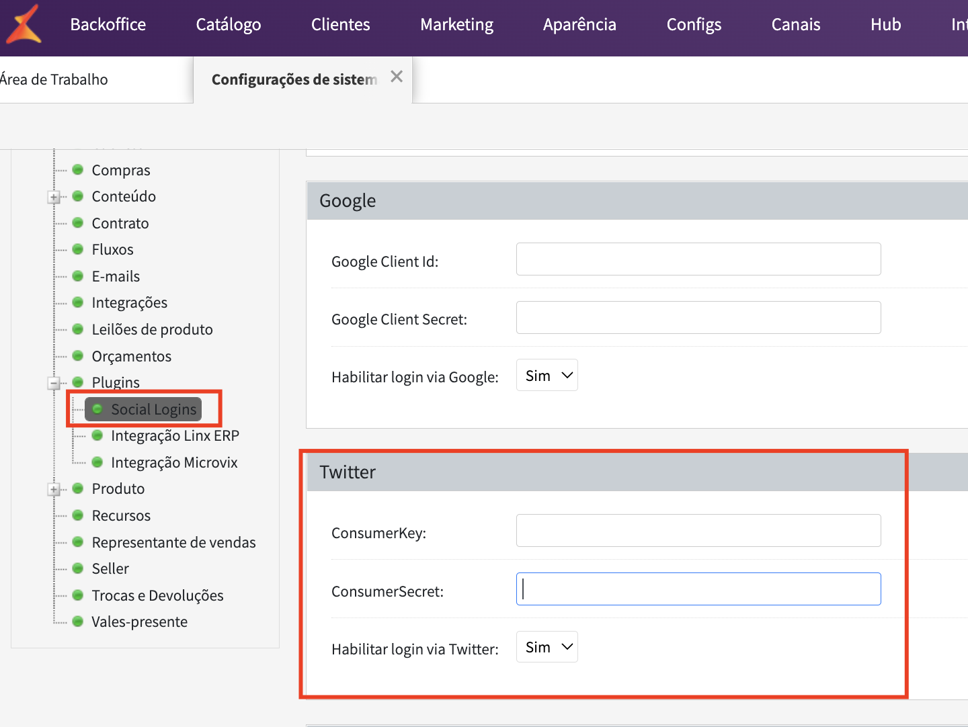Select Social Logins under Plugins

pyautogui.click(x=143, y=409)
